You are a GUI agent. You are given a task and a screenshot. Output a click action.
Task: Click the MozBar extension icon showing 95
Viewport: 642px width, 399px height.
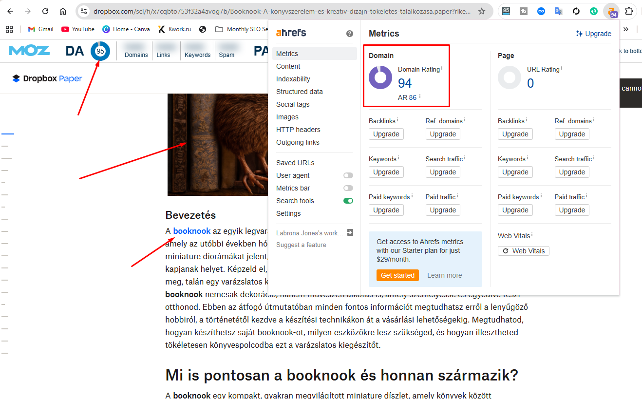[x=506, y=11]
